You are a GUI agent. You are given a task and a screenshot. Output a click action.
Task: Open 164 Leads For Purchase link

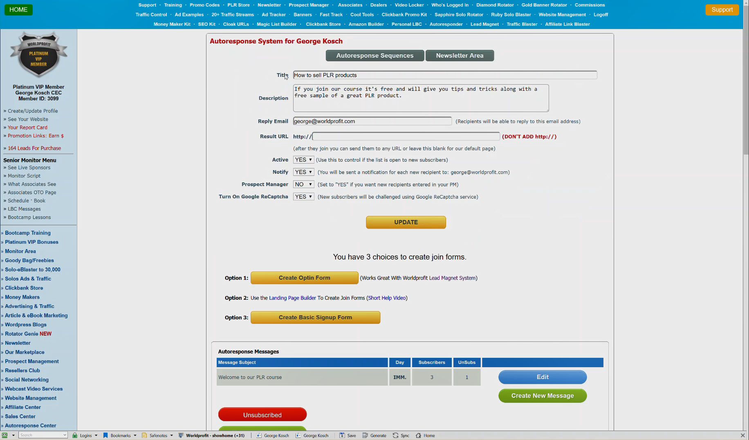pos(34,148)
